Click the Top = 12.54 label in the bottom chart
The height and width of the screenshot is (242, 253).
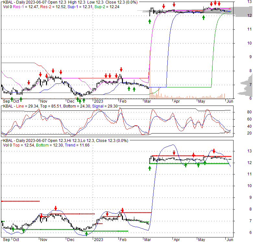point(24,145)
